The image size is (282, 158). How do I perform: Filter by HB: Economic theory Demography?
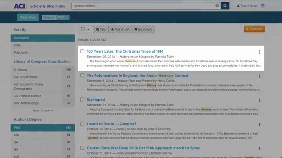coord(43,86)
